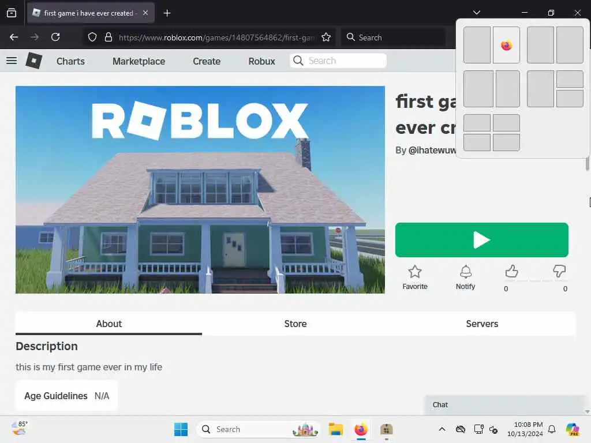Close the 'first game i have ever created' tab
Screen dimensions: 591x443
pyautogui.click(x=145, y=13)
